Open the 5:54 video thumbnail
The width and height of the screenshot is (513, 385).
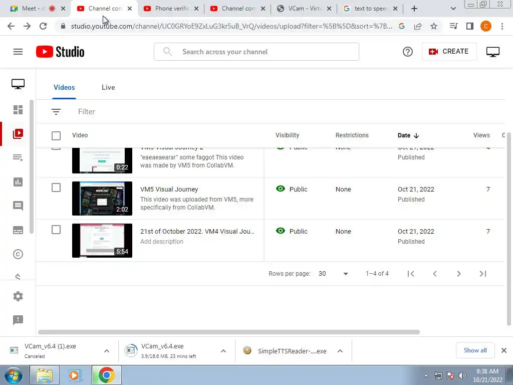coord(102,240)
